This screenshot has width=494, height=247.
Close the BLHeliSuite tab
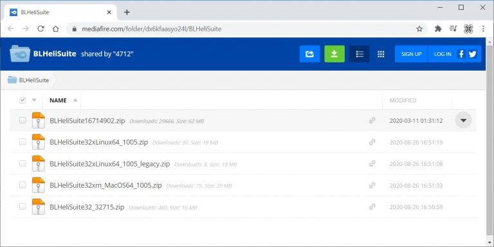[x=109, y=12]
